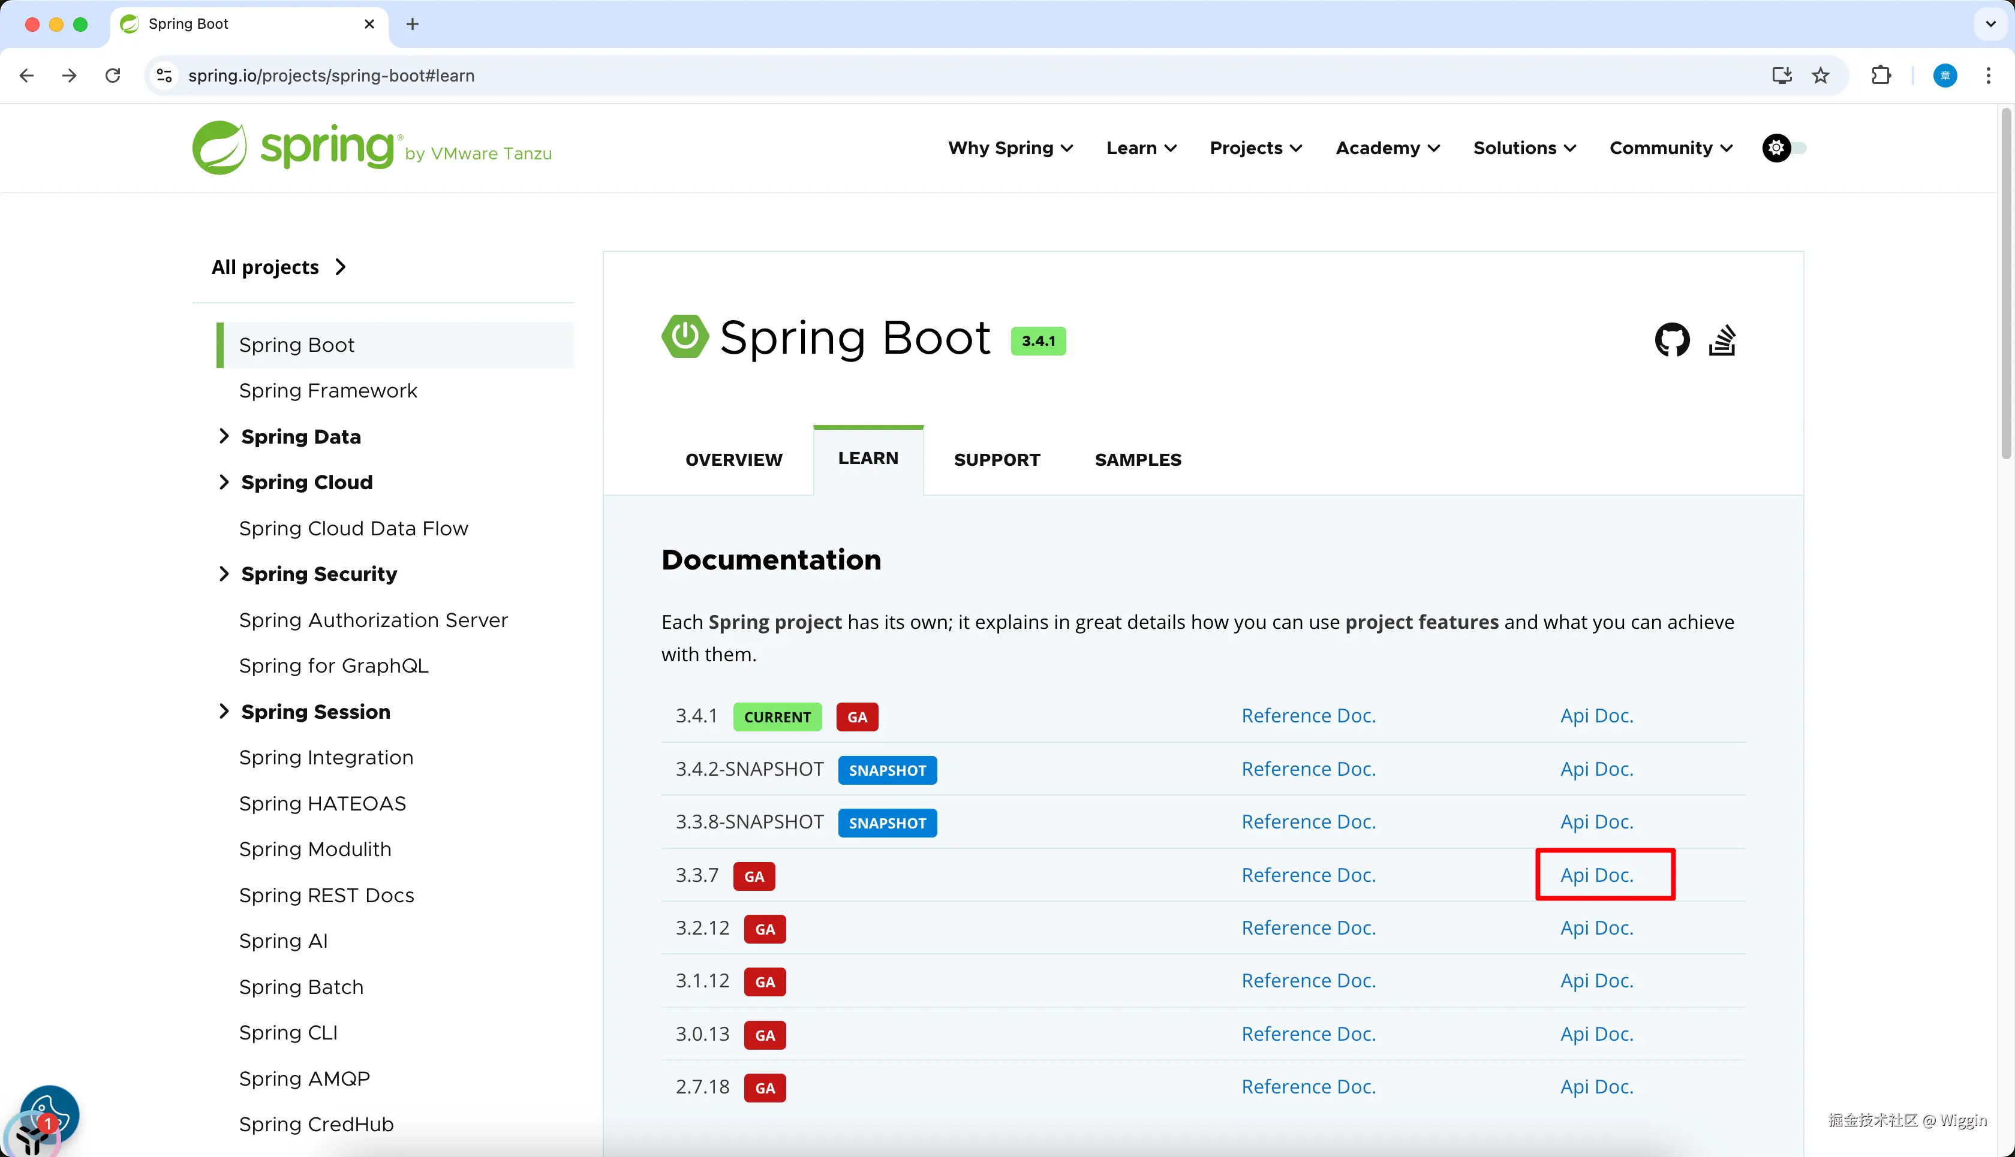
Task: Click the browser address bar URL
Action: 330,76
